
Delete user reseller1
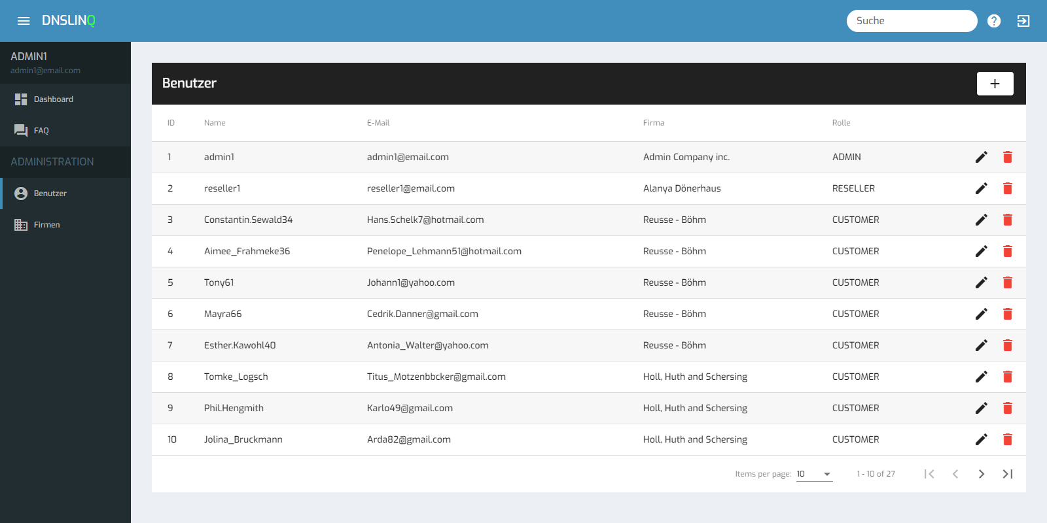(x=1008, y=188)
